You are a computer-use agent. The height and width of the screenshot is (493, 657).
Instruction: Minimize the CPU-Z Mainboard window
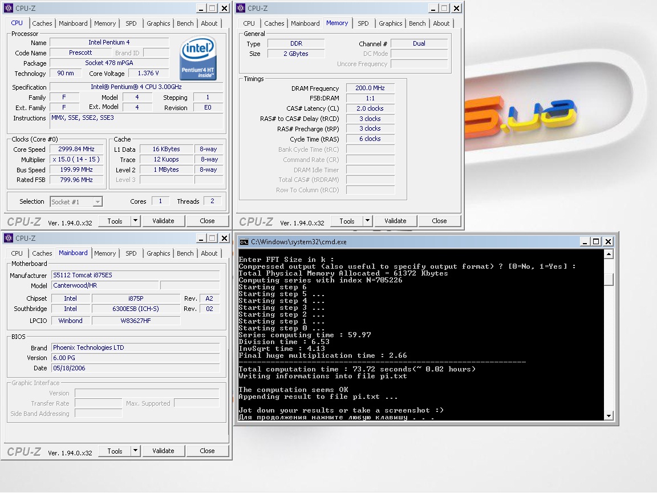(x=201, y=238)
